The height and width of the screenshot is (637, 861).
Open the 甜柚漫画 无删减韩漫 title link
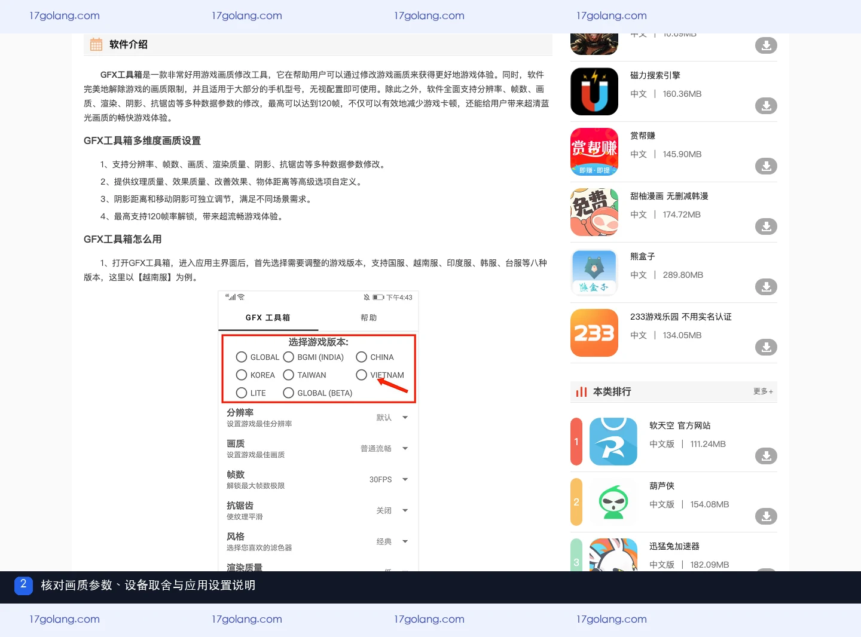click(669, 196)
